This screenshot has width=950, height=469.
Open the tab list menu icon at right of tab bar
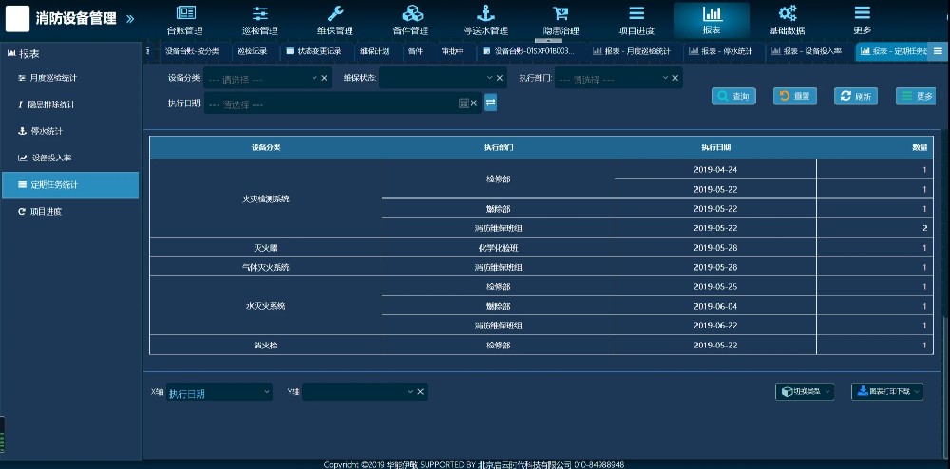[x=938, y=51]
